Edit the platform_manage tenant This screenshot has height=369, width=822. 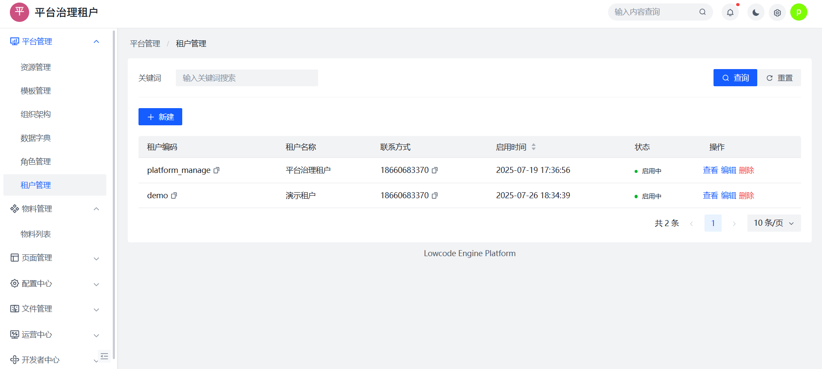click(x=728, y=170)
